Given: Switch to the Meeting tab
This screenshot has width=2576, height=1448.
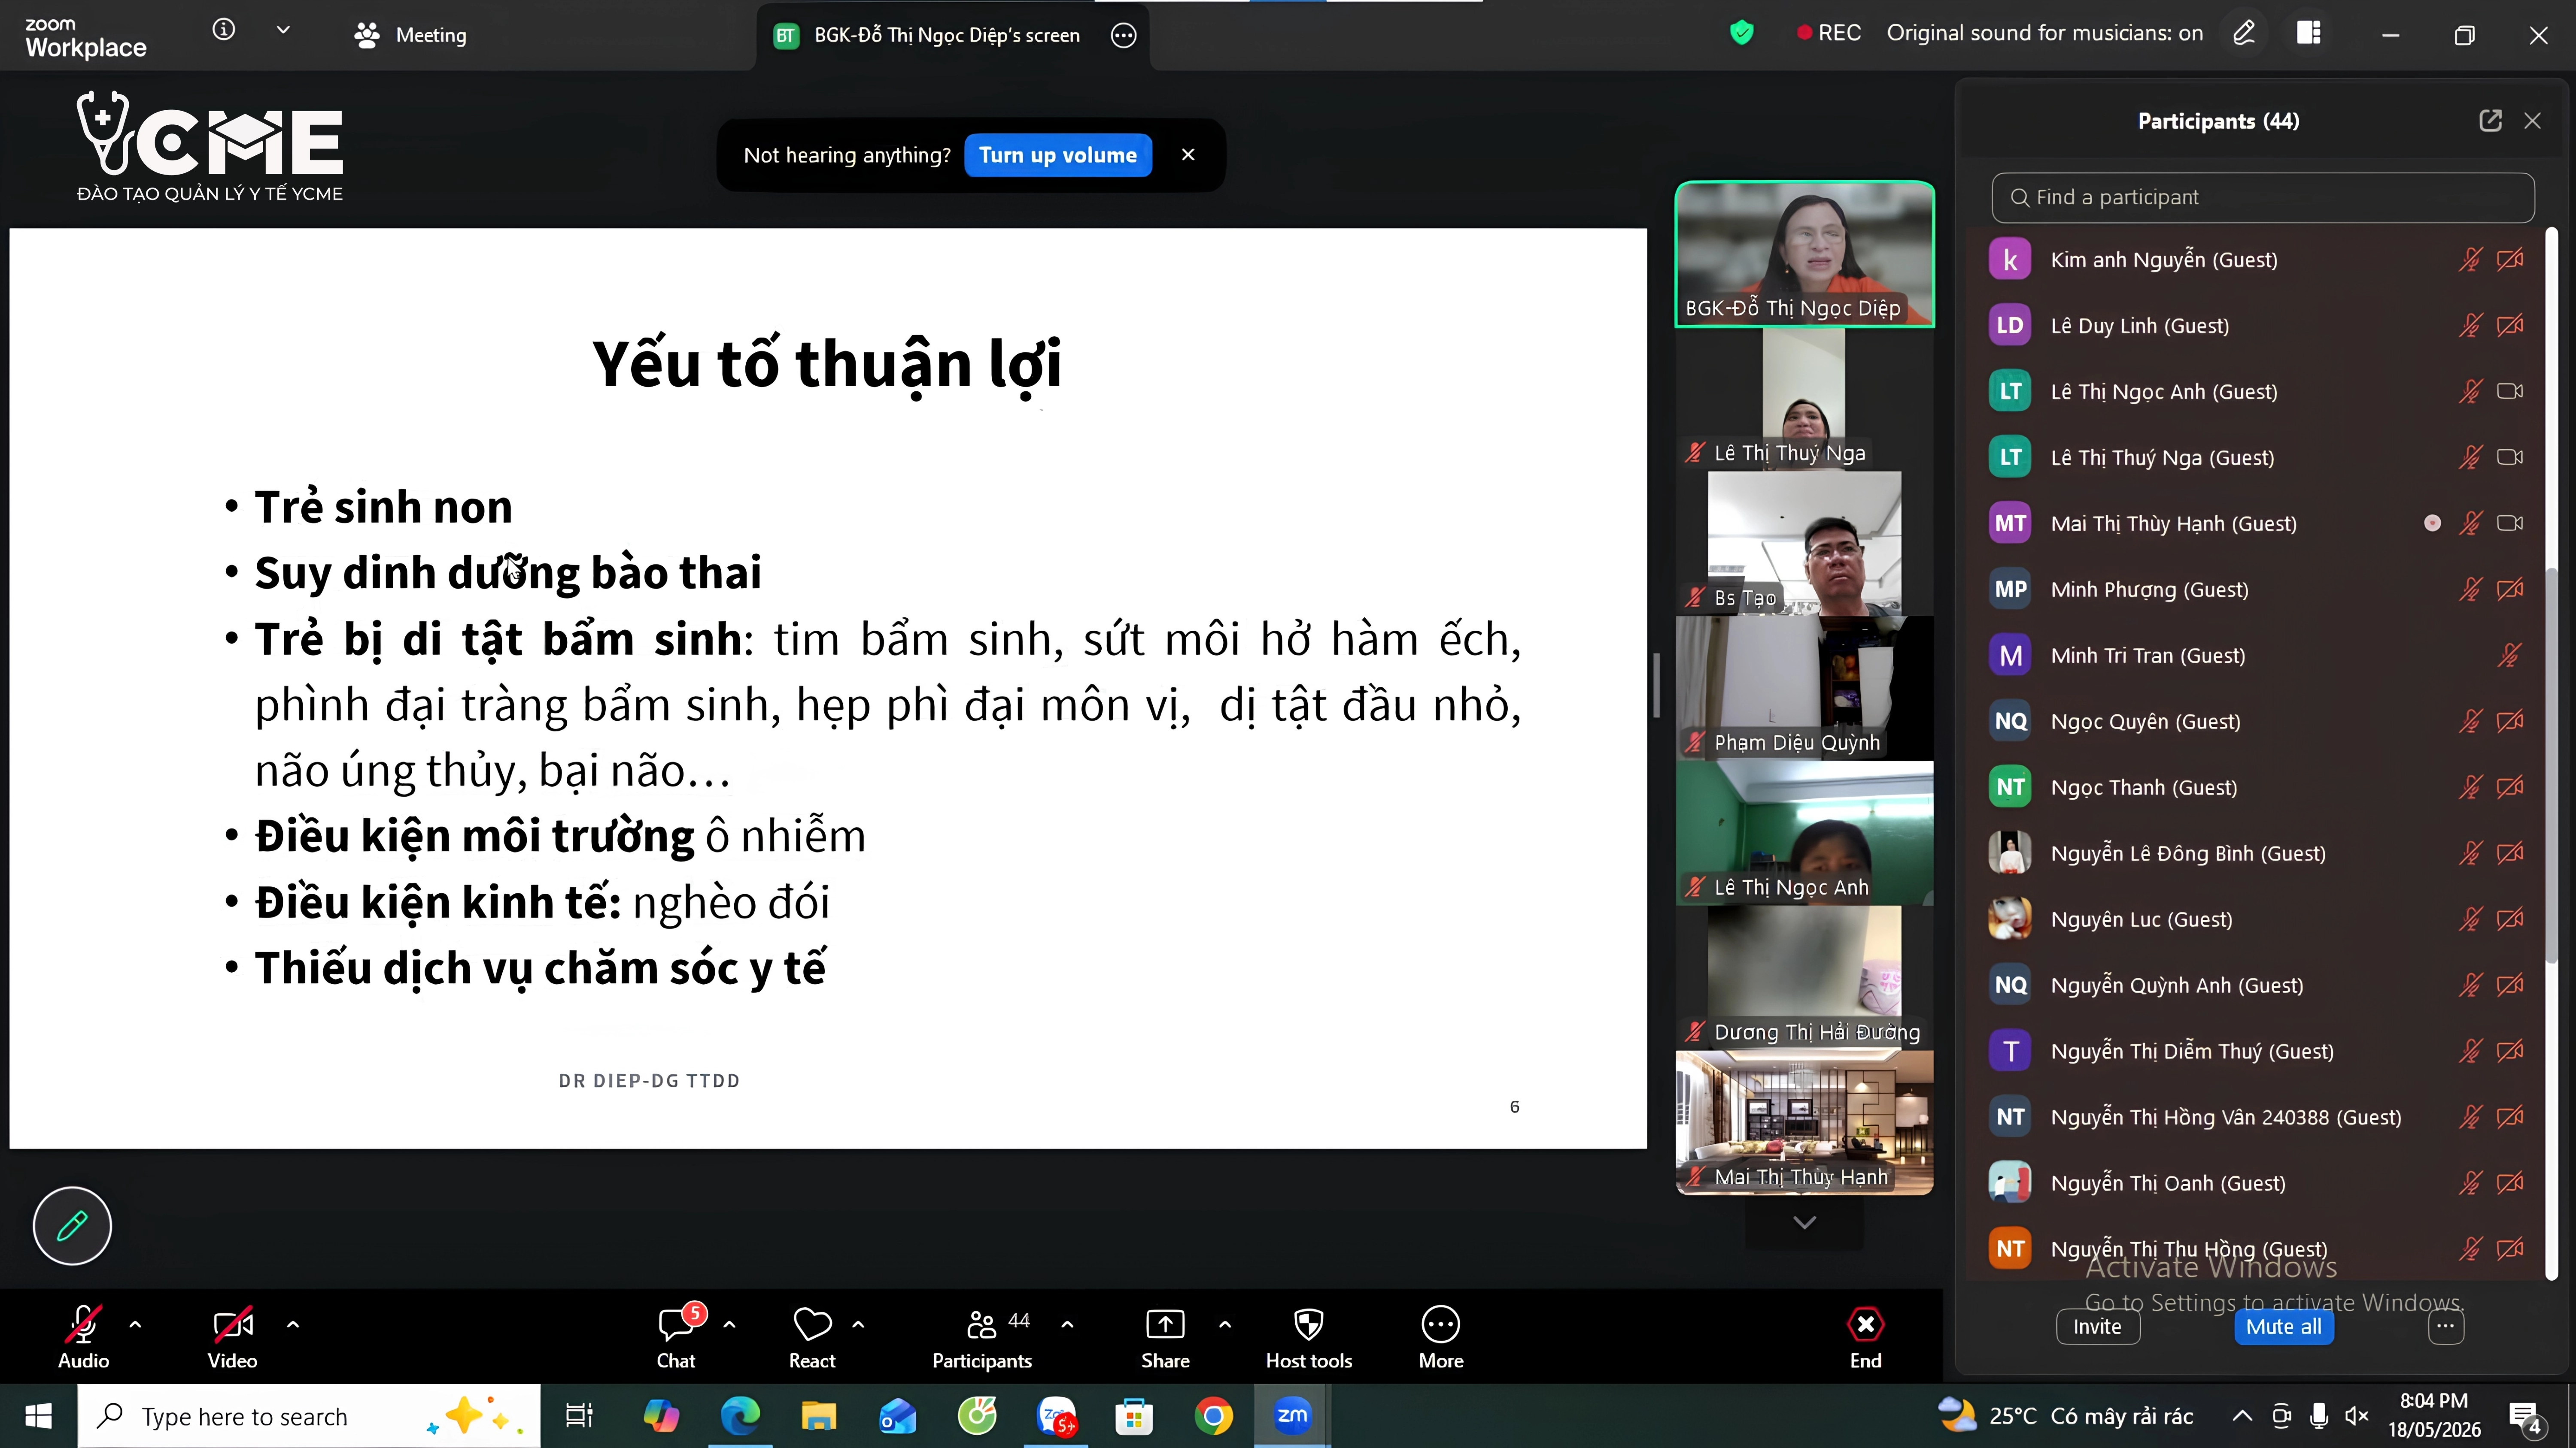Looking at the screenshot, I should [411, 35].
